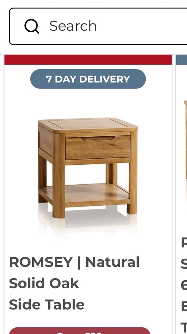Open the partially visible second product image
187x334 pixels.
click(x=185, y=149)
